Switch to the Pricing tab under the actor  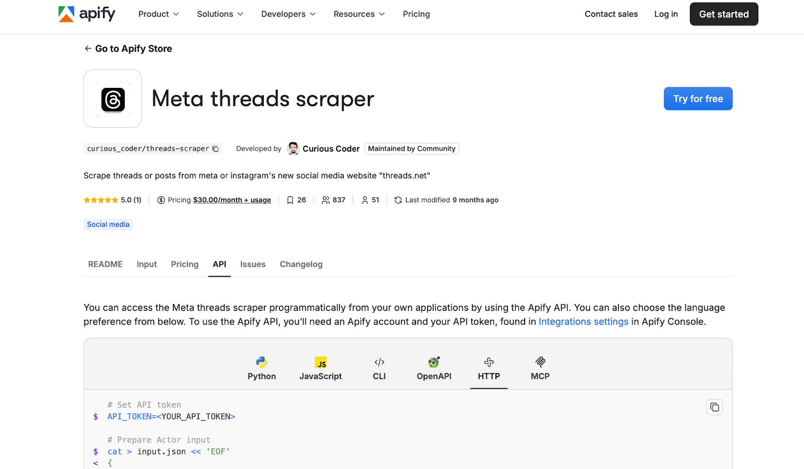point(184,264)
